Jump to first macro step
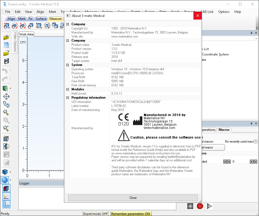The width and height of the screenshot is (259, 216). pos(225,162)
